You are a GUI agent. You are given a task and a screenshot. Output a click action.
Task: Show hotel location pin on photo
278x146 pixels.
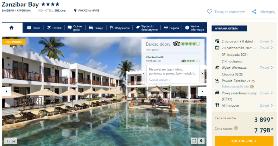coord(201,141)
